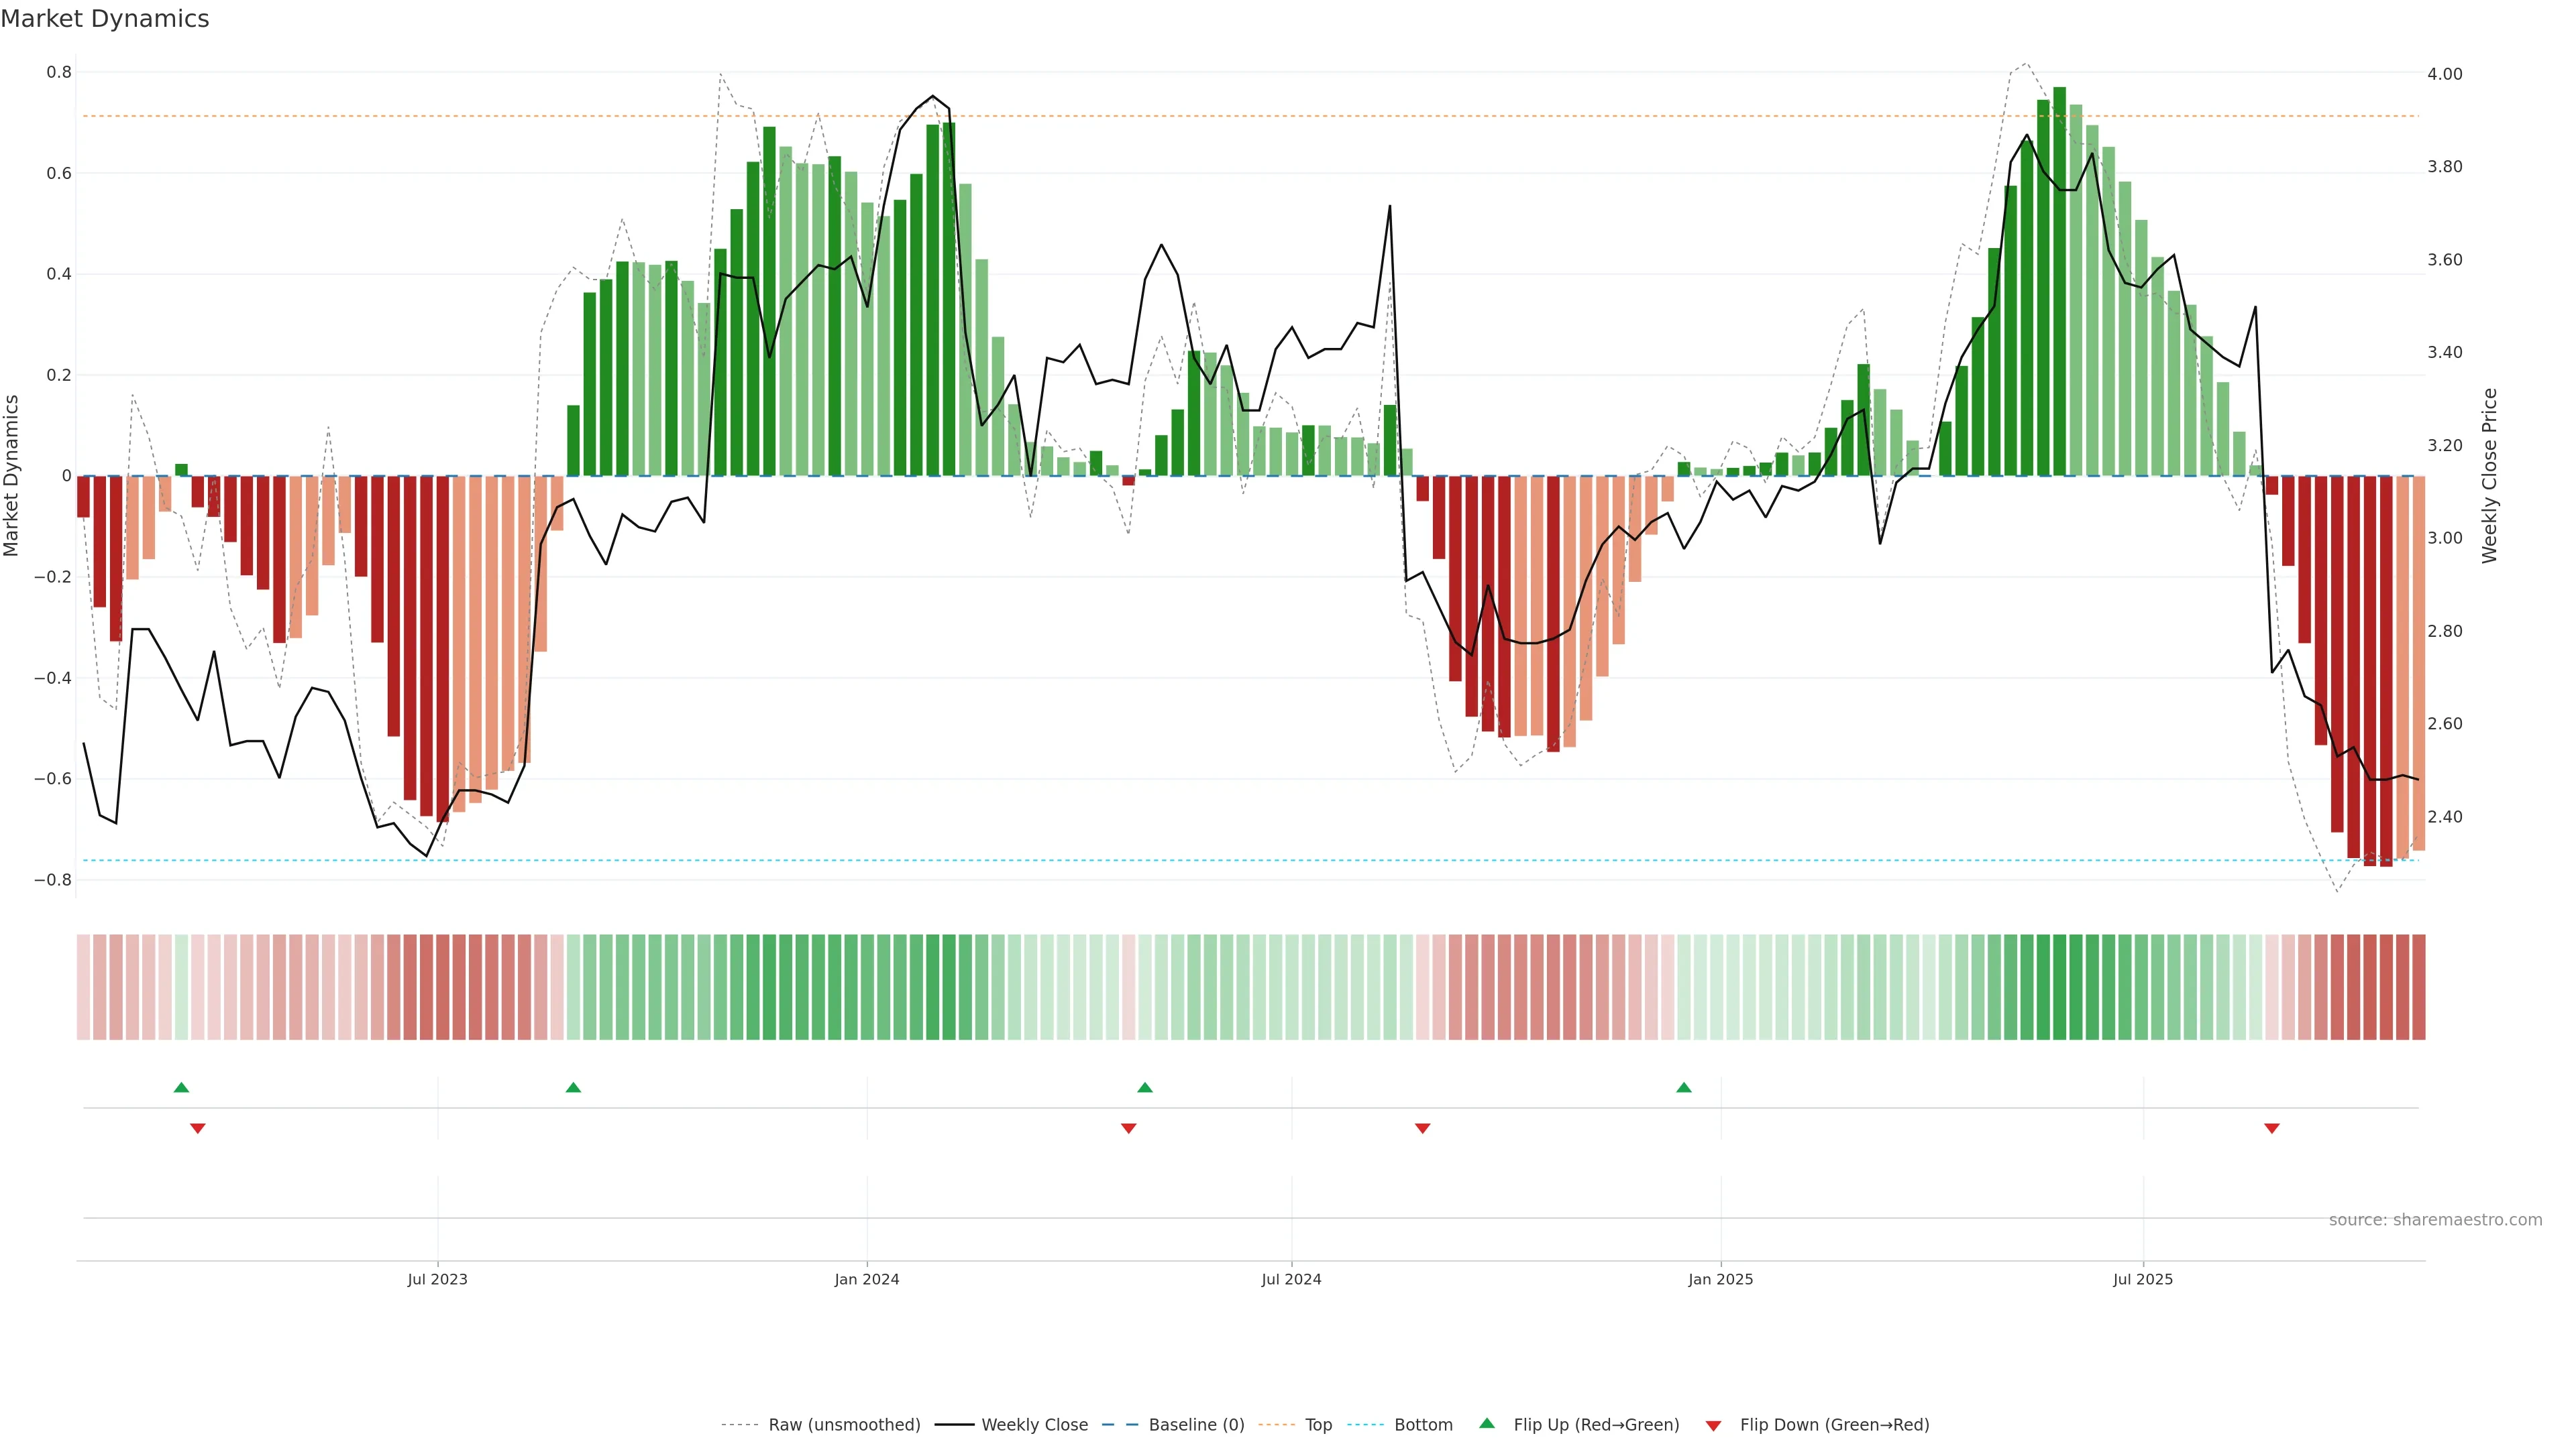Click the green flip-up triangle before Jan 2025

tap(1684, 1087)
